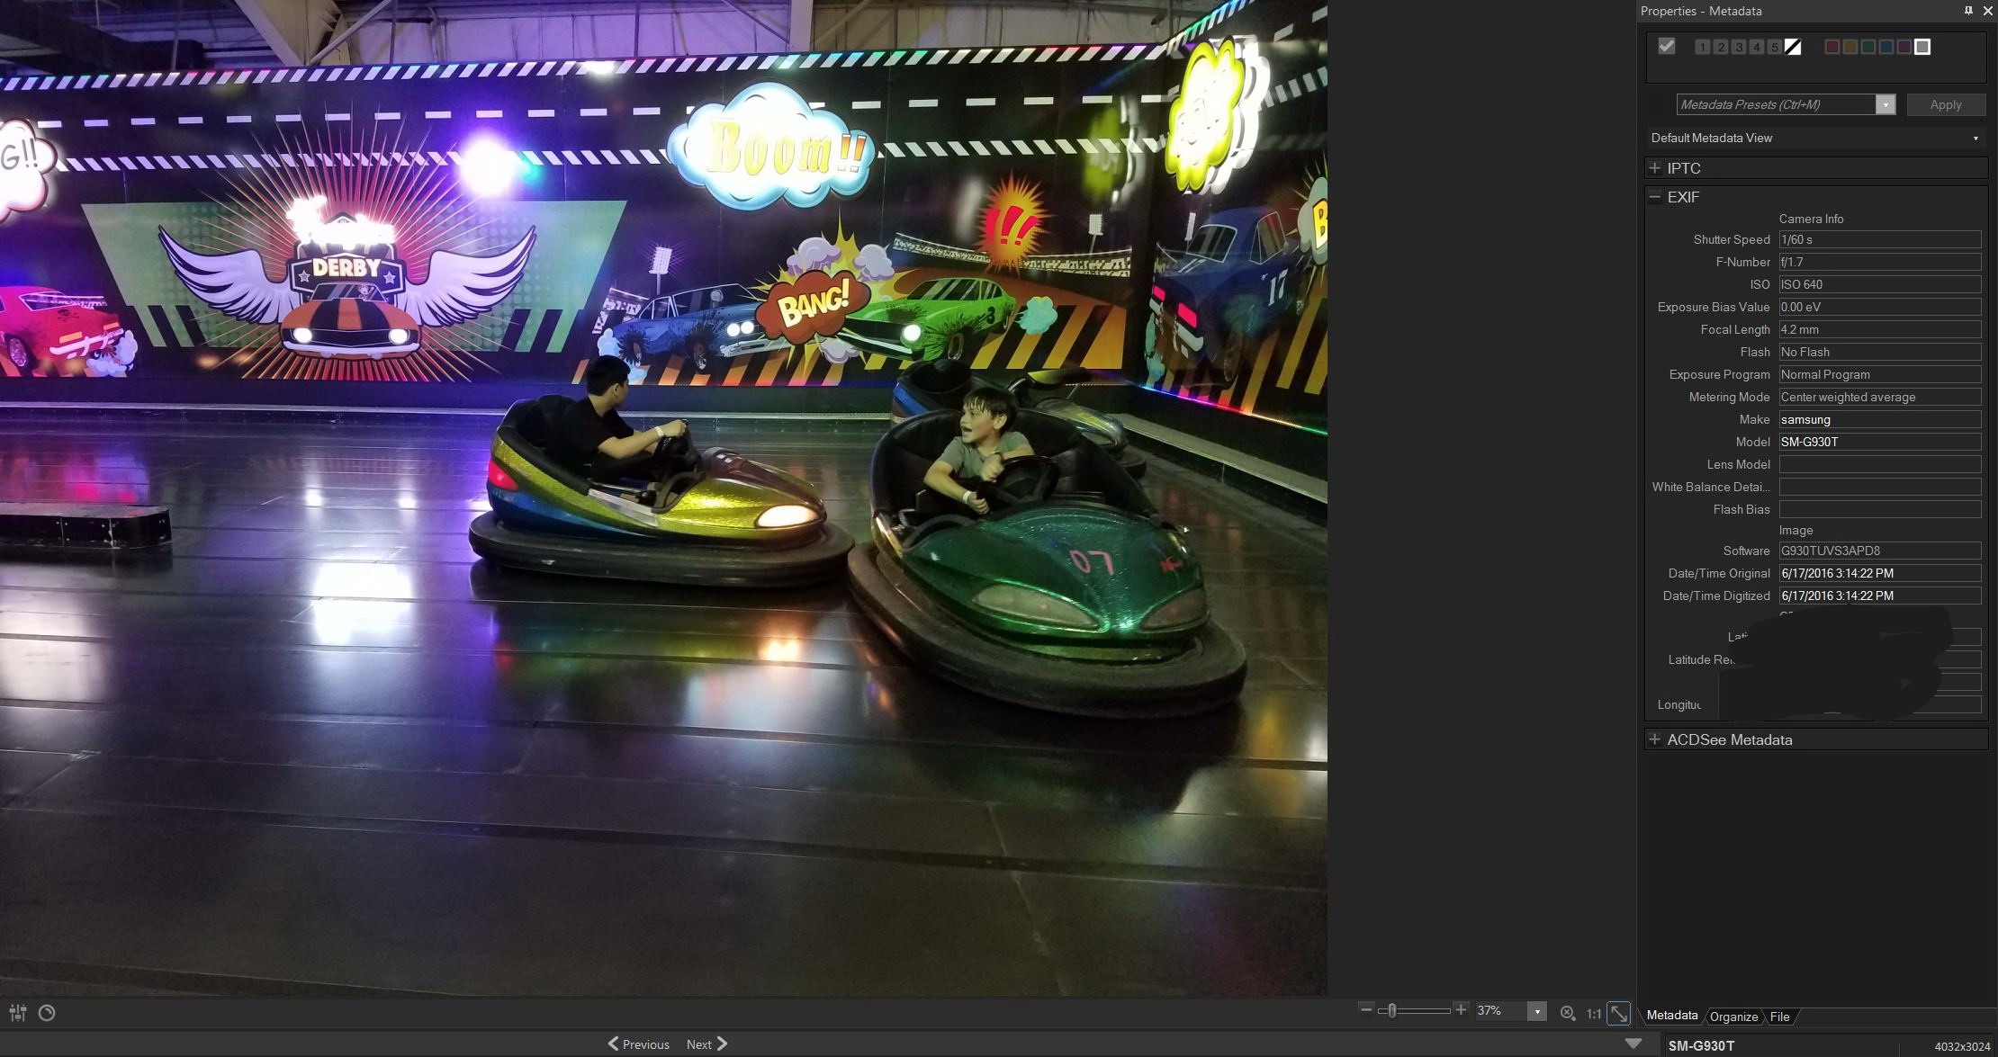Set rating to 3
Image resolution: width=1998 pixels, height=1057 pixels.
1739,47
